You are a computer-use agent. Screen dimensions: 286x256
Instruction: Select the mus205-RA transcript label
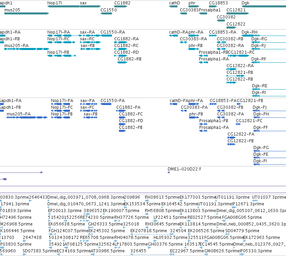coord(16,46)
